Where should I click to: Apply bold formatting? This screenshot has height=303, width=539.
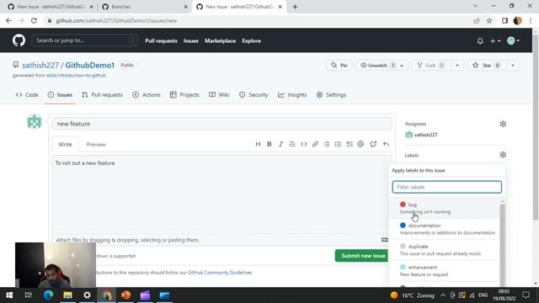(x=269, y=144)
